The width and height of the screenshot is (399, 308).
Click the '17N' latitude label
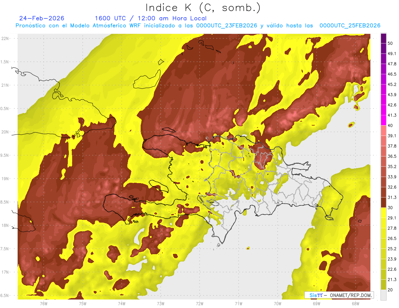(x=5, y=272)
